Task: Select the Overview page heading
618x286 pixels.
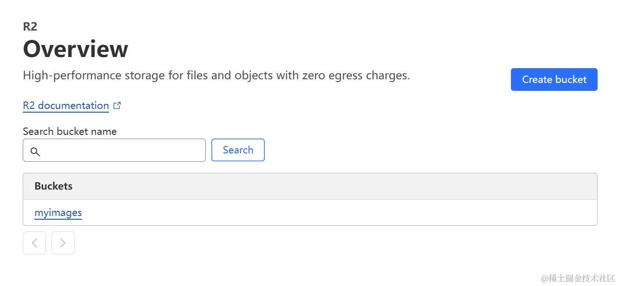Action: click(x=76, y=49)
